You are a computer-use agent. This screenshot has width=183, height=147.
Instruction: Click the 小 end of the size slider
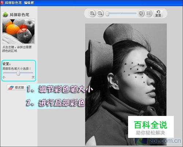click(x=4, y=77)
